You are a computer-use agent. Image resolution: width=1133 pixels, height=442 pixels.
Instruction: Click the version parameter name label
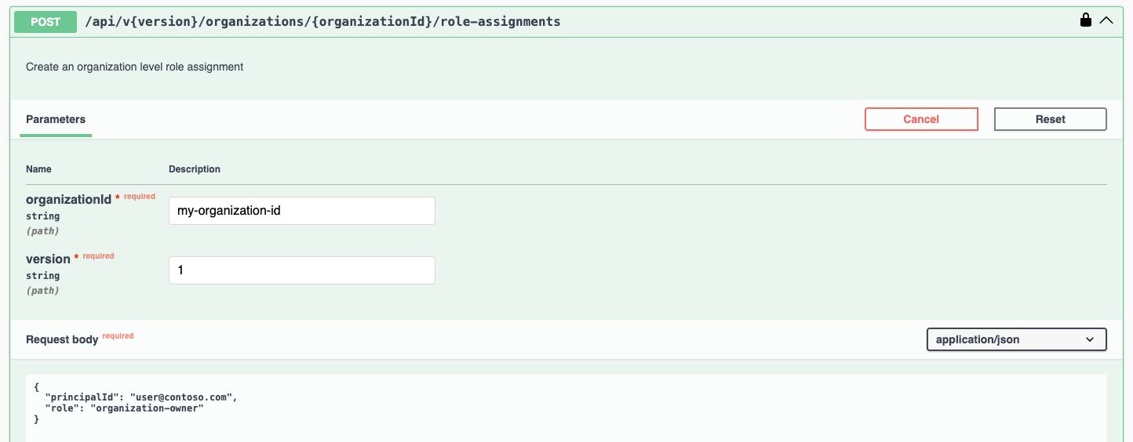point(48,259)
